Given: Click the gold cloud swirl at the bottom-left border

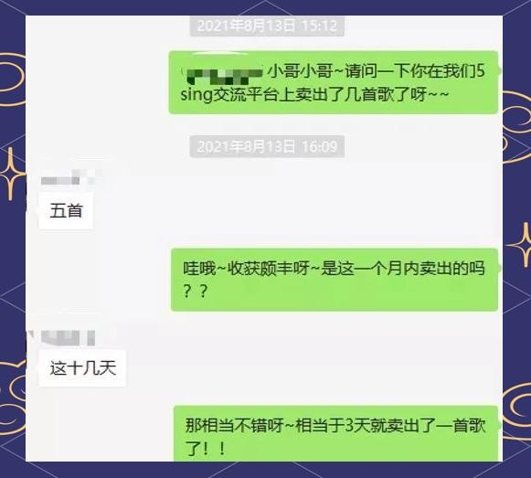Looking at the screenshot, I should click(x=13, y=398).
